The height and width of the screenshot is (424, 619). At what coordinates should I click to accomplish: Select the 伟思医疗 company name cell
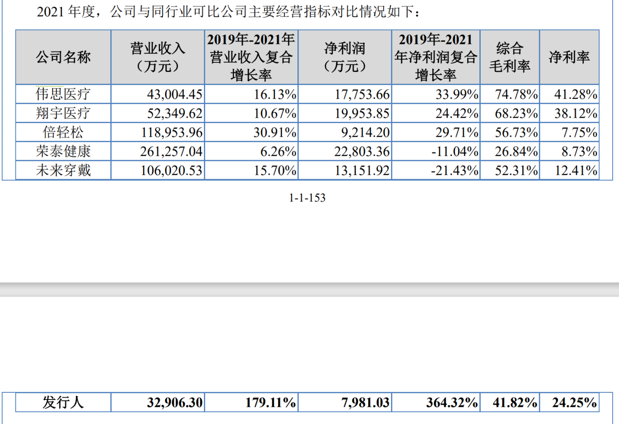63,94
